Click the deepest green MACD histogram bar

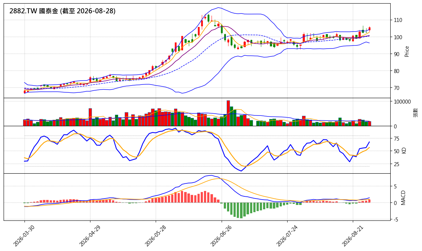pos(241,210)
